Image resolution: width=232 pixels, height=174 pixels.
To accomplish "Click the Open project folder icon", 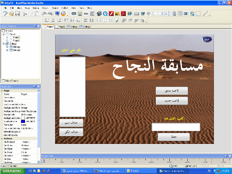I will (12, 14).
